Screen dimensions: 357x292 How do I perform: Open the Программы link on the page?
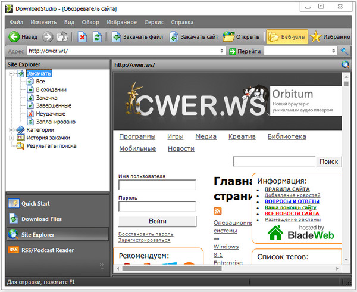pos(137,136)
